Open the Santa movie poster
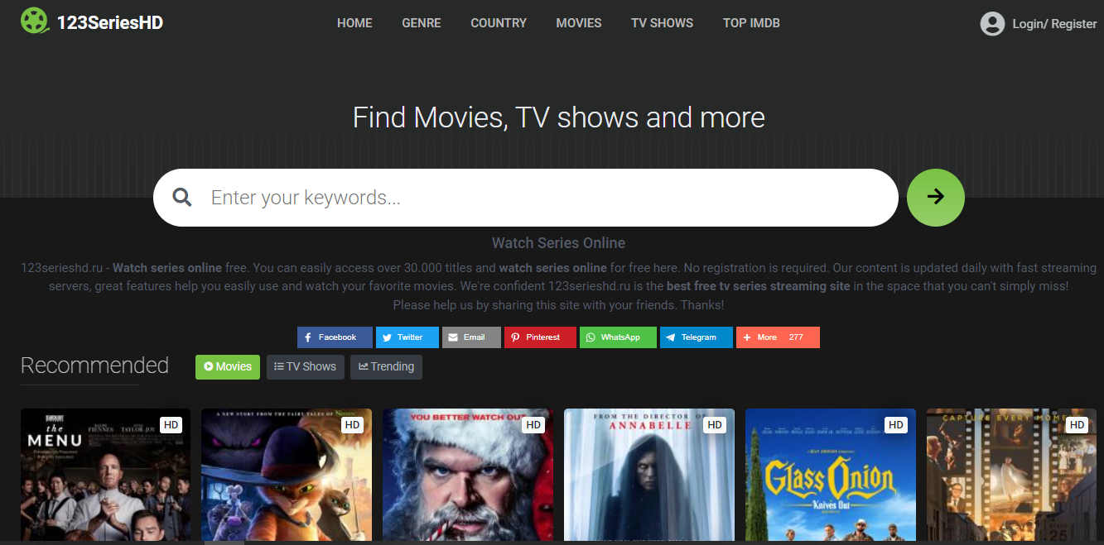This screenshot has height=545, width=1104. tap(468, 475)
